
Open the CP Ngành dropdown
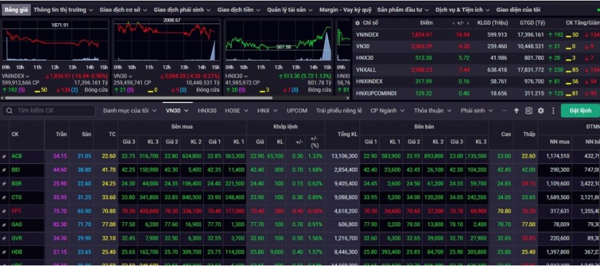coord(387,111)
